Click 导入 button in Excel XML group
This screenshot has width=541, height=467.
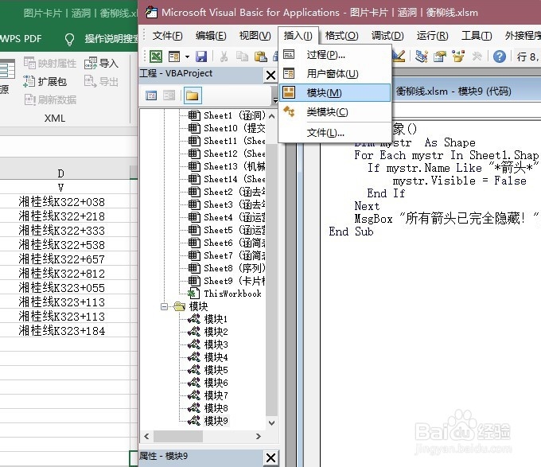pos(102,63)
